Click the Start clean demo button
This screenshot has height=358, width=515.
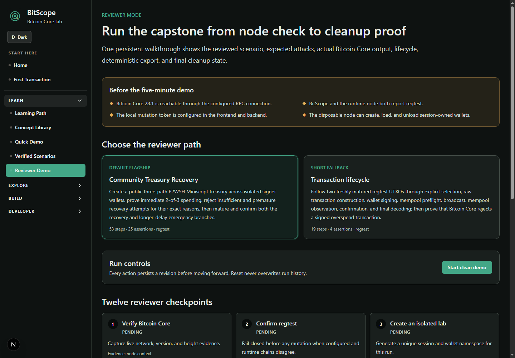click(467, 267)
